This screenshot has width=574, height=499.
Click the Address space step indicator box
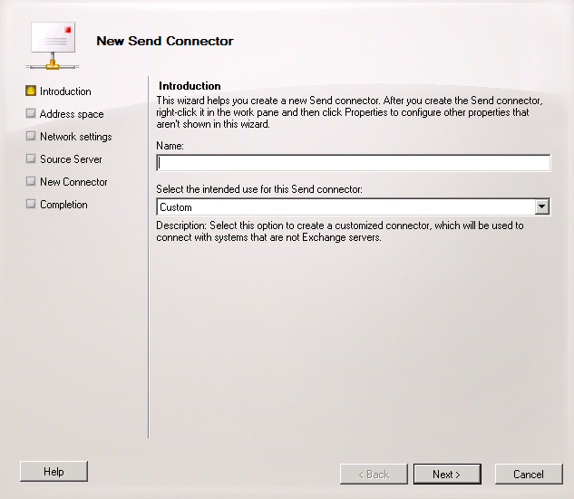[31, 113]
